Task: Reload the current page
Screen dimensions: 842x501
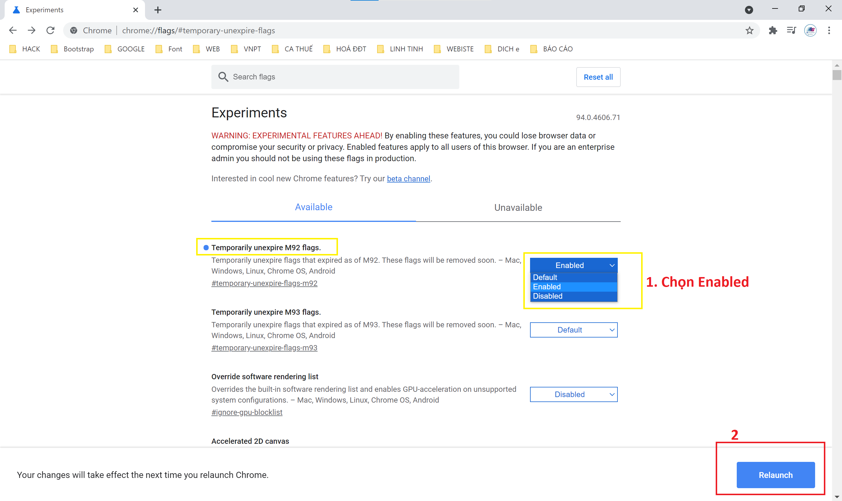Action: click(x=50, y=30)
